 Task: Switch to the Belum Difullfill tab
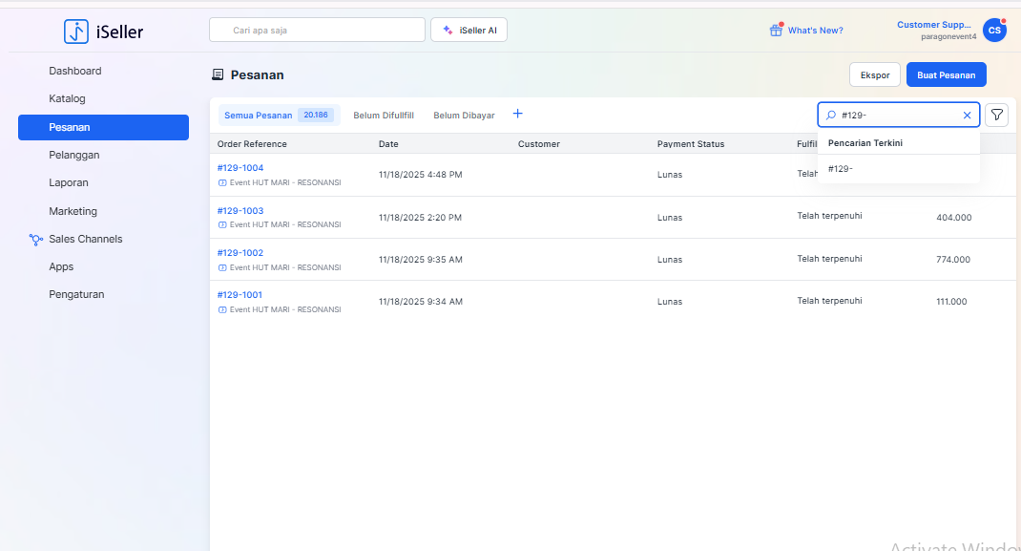[384, 116]
